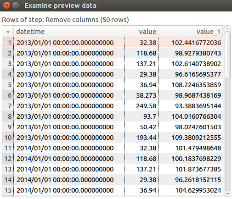The width and height of the screenshot is (232, 199).
Task: Click the value_1 column header
Action: point(191,32)
